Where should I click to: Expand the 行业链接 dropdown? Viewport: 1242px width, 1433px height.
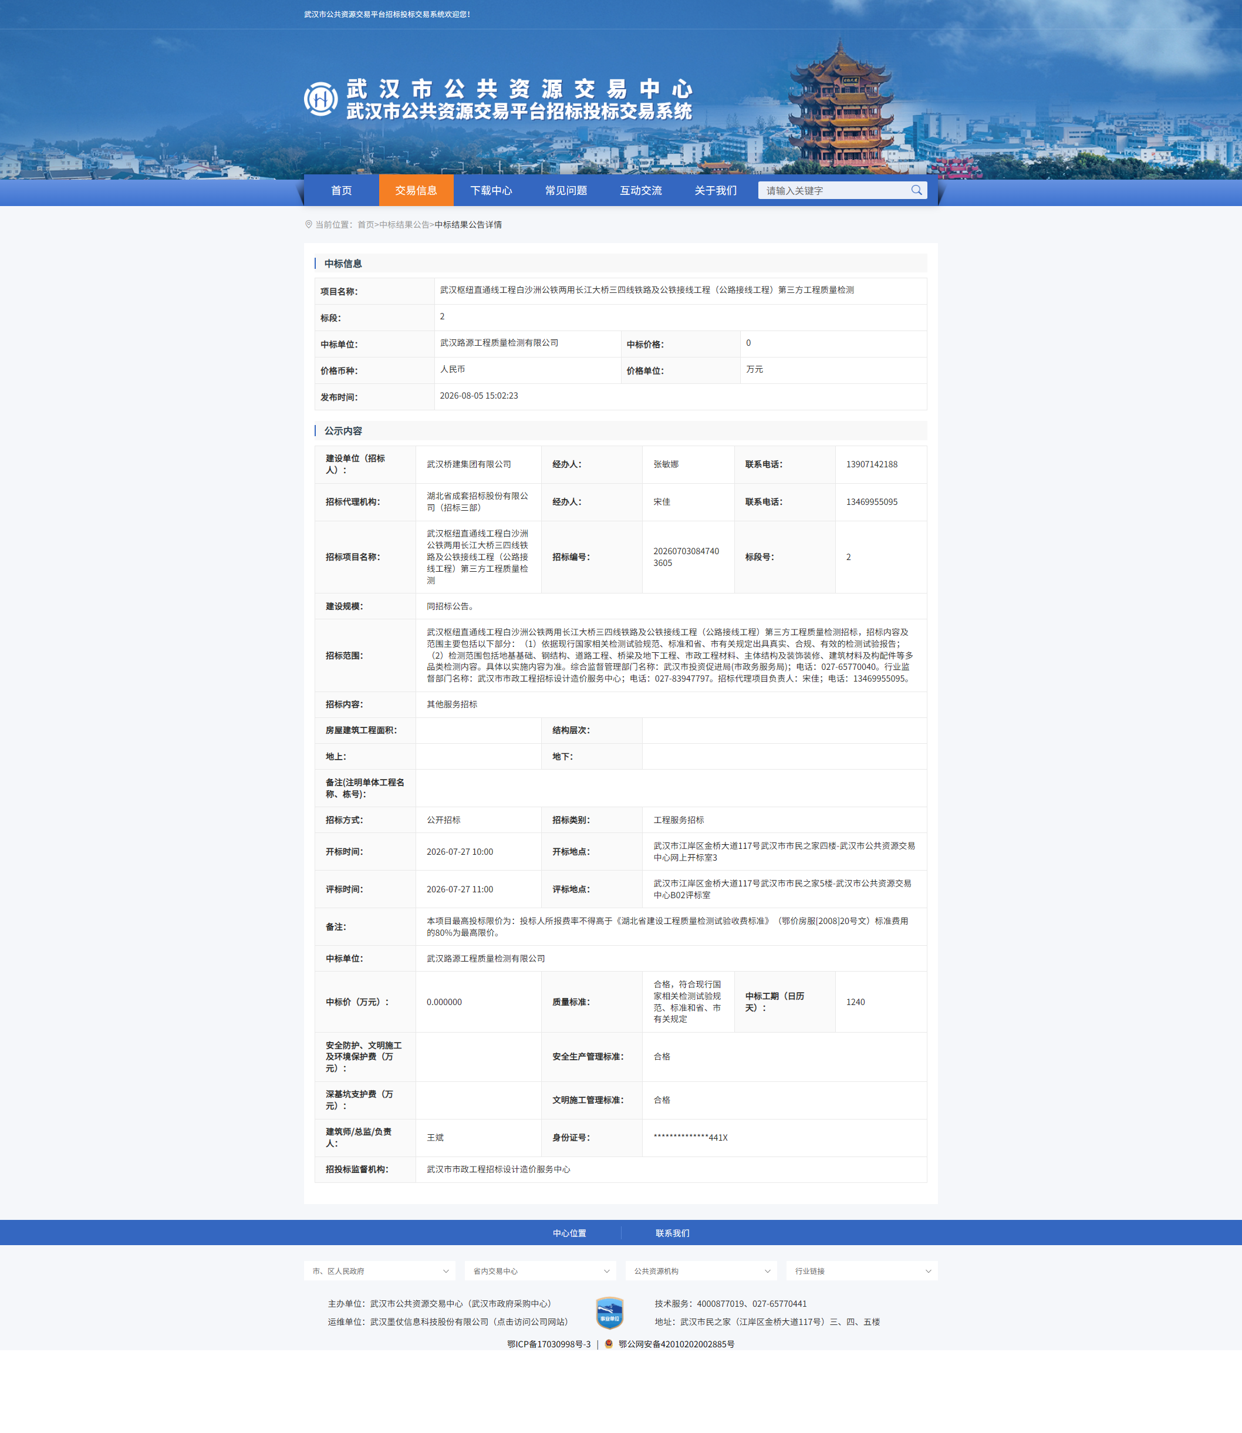point(862,1271)
